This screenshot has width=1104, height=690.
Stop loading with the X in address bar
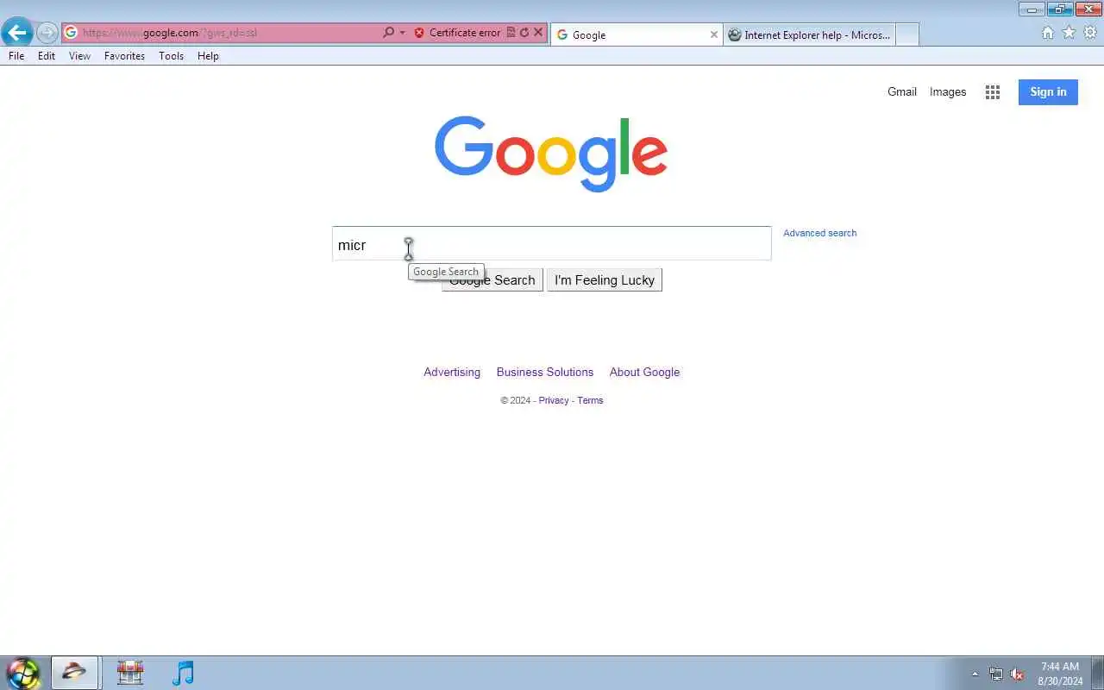tap(538, 33)
